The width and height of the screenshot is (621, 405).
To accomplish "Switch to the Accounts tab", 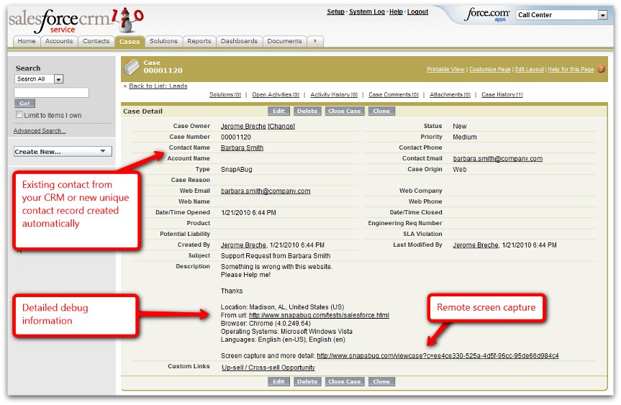I will (59, 41).
